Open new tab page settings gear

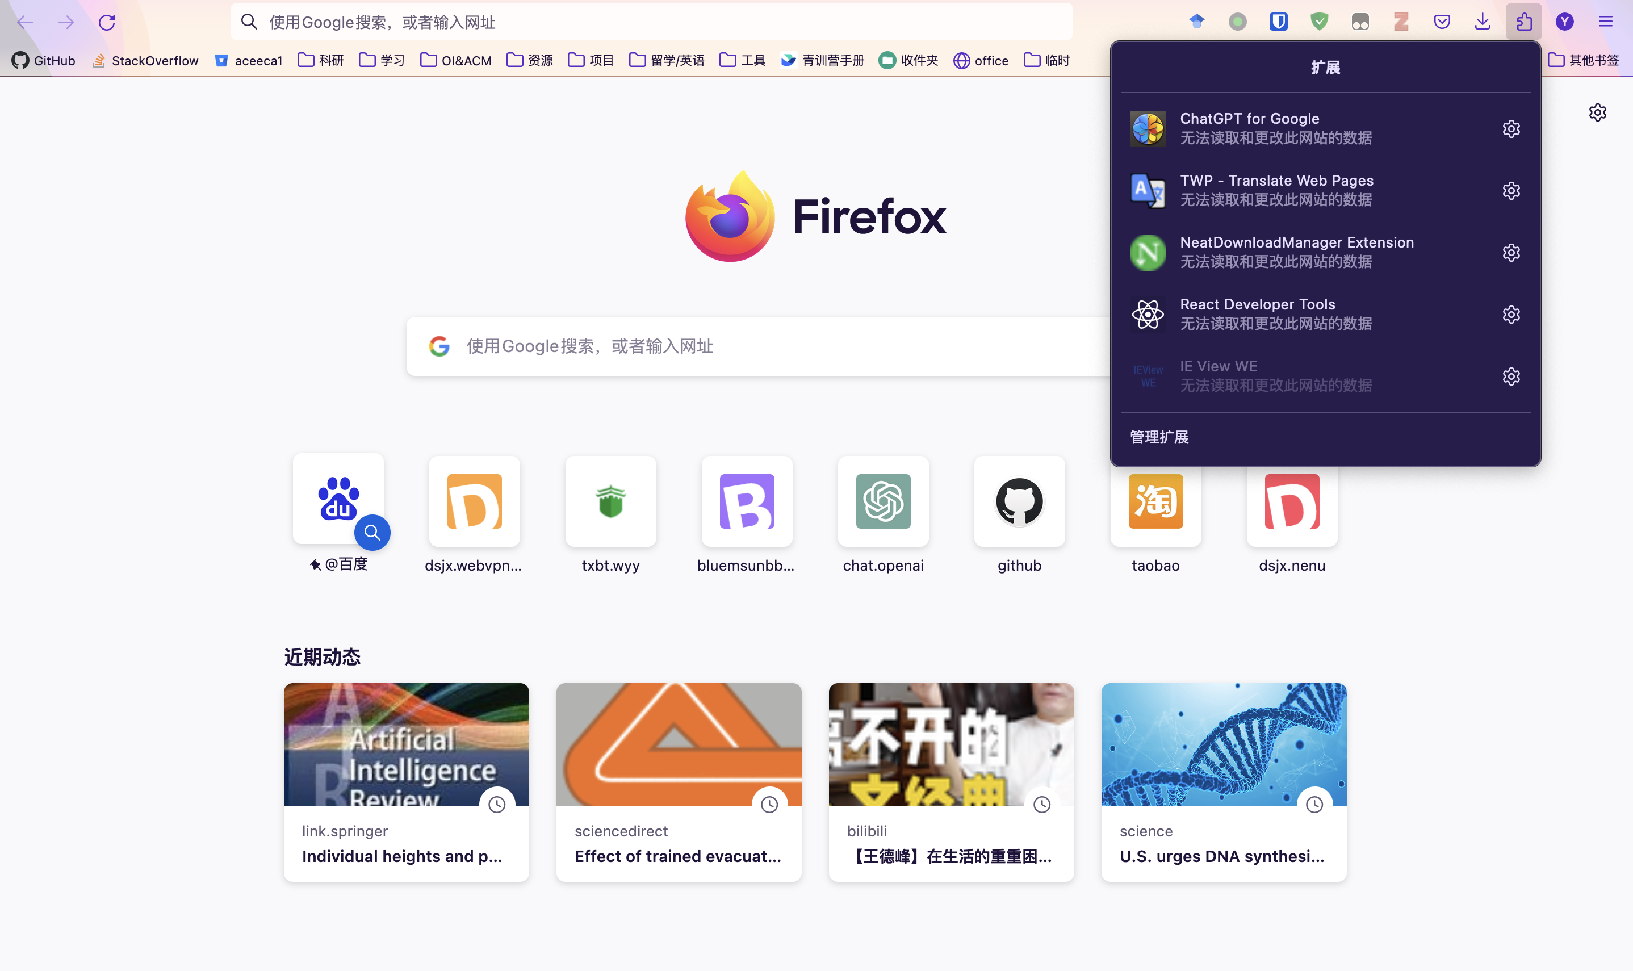tap(1597, 112)
